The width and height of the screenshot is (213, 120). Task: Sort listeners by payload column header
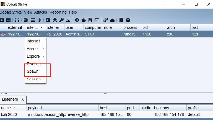click(63, 108)
